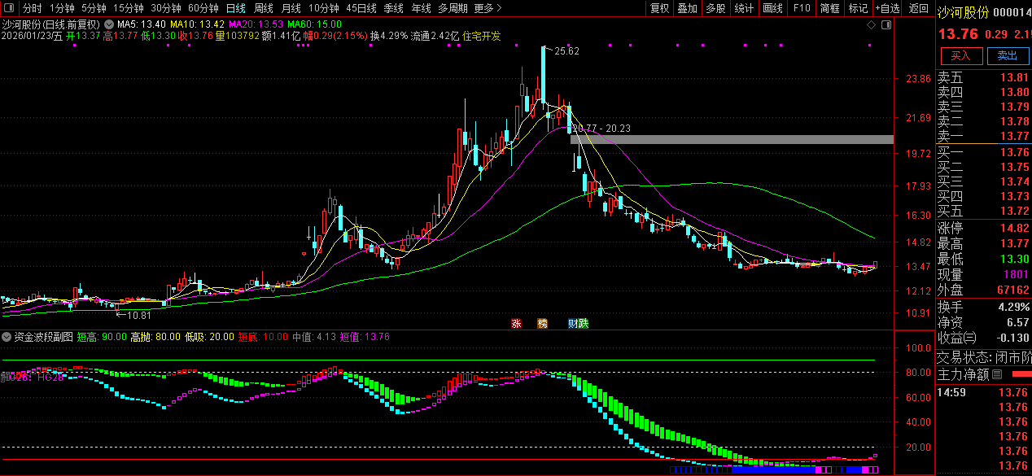This screenshot has height=476, width=1032.
Task: Click the 榜 marker icon on chart
Action: [x=542, y=323]
